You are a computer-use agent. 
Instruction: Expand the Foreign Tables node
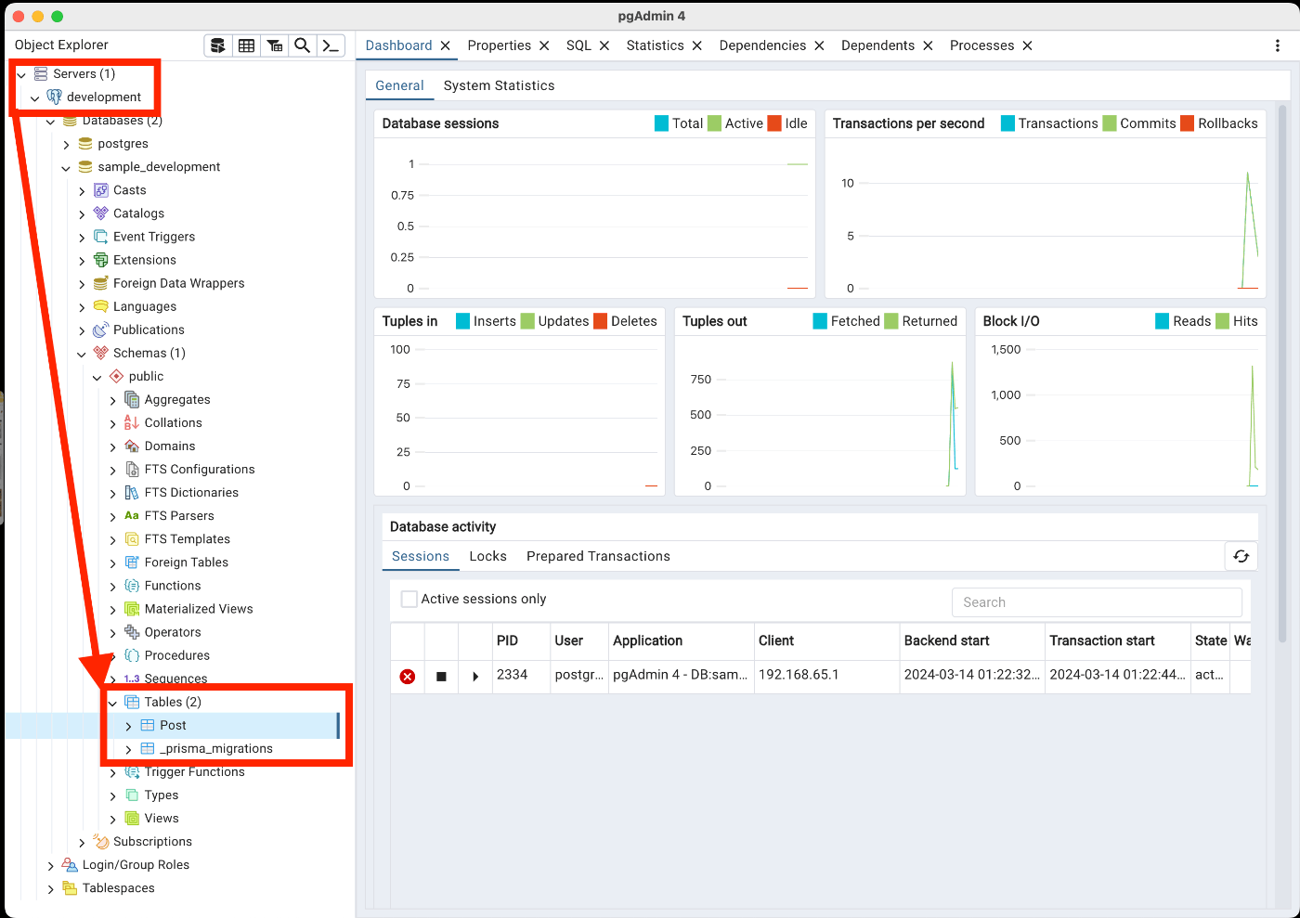tap(113, 563)
